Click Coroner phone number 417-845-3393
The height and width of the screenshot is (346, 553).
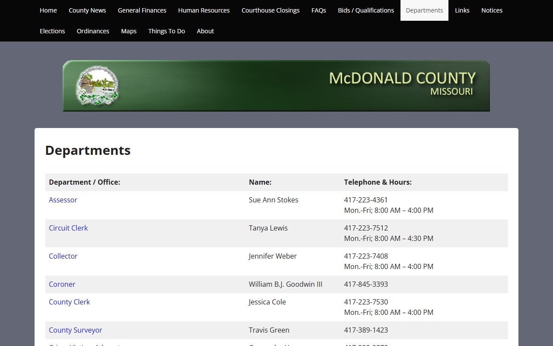pyautogui.click(x=366, y=284)
